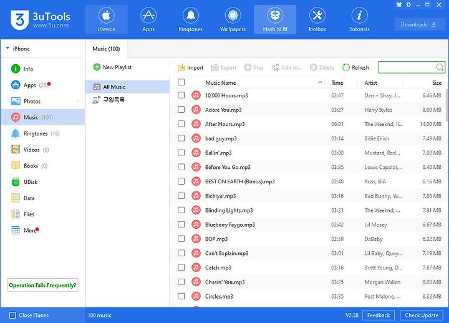Refresh the music list
Screen dimensions: 449x323
[355, 67]
